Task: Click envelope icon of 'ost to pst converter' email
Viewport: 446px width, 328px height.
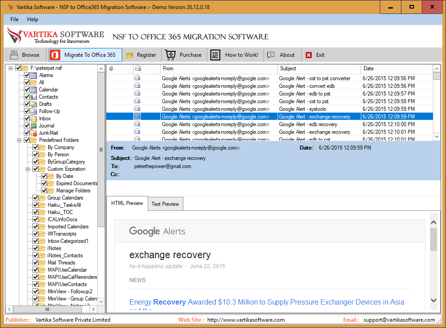Action: pyautogui.click(x=137, y=78)
